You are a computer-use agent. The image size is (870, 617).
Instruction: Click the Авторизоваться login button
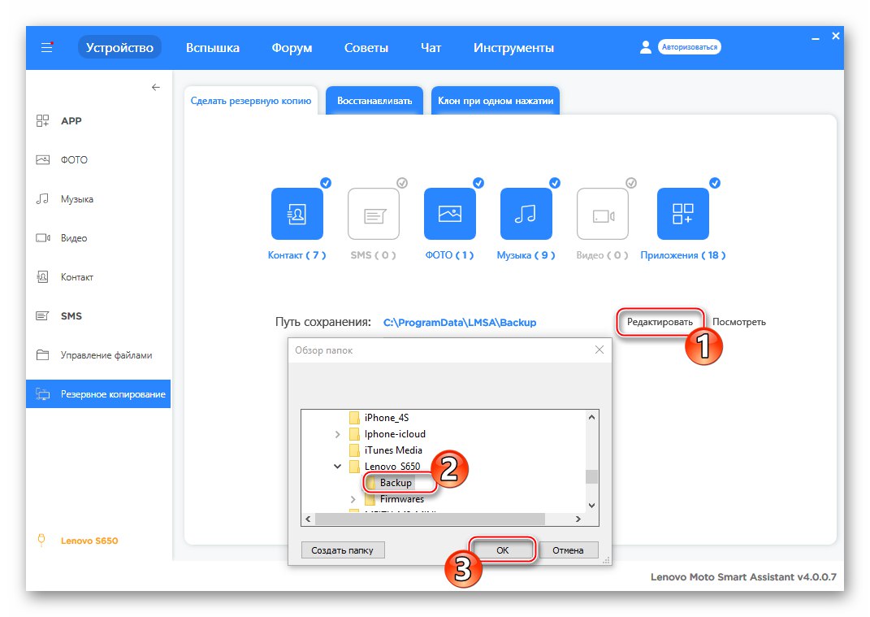pyautogui.click(x=690, y=47)
